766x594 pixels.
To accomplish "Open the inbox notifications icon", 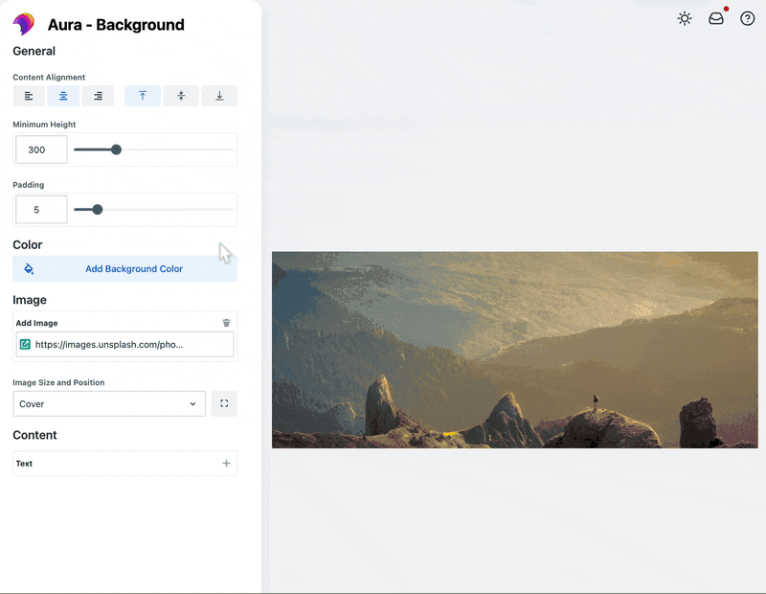I will pos(715,18).
